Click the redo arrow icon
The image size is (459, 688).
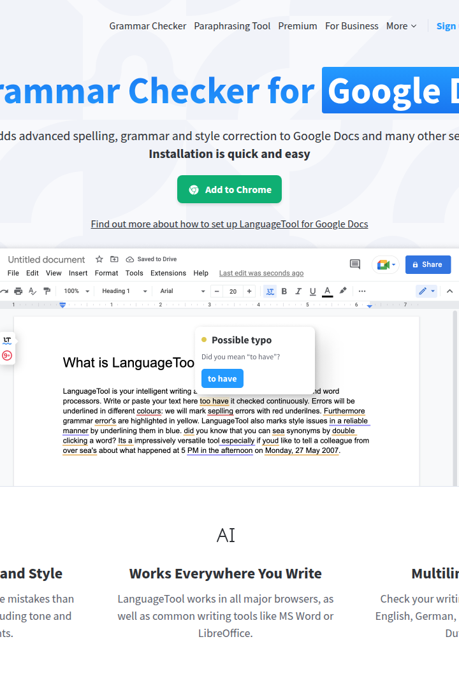4,291
